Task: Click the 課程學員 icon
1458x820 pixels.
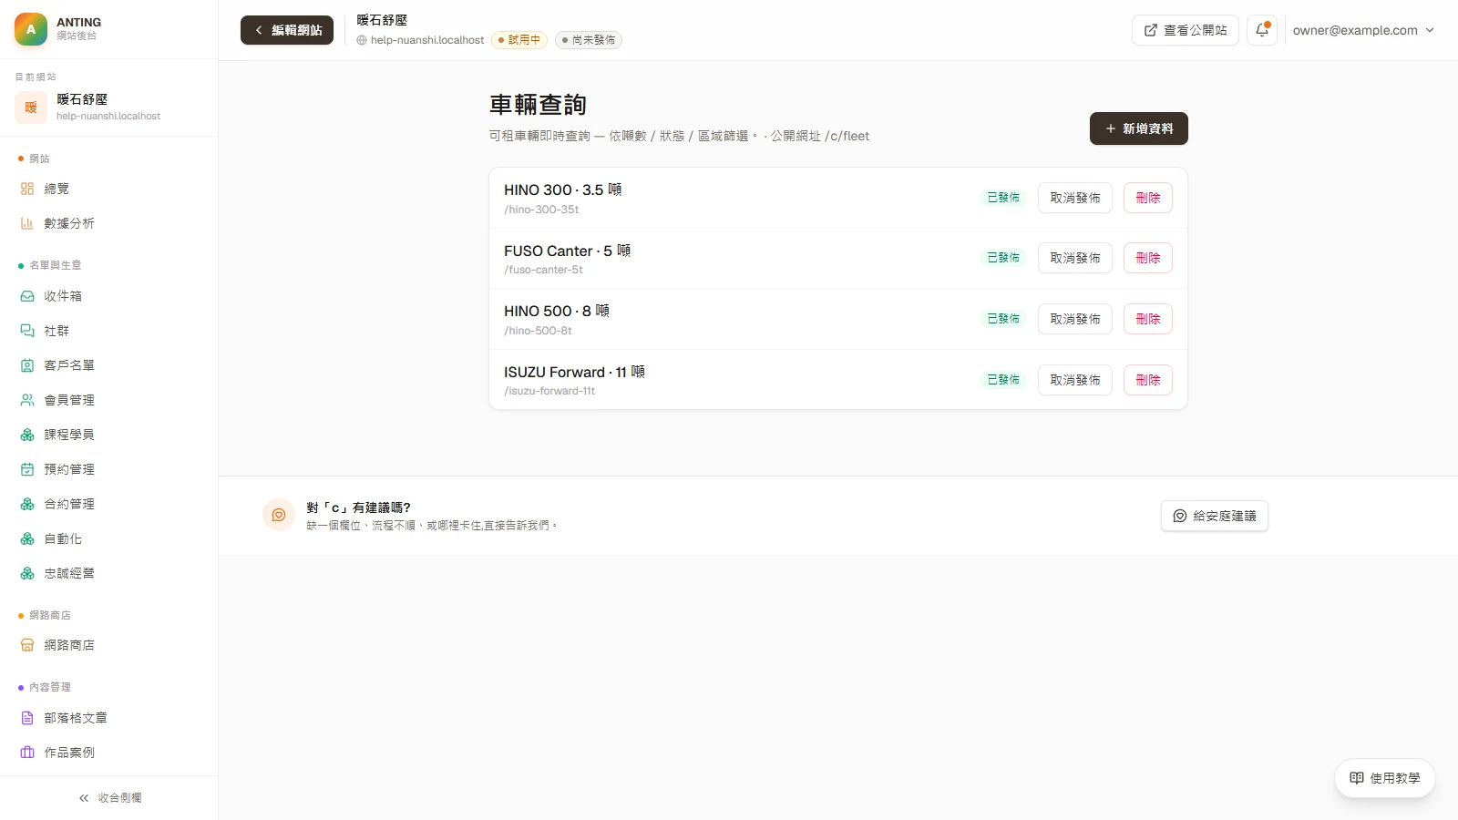Action: click(x=27, y=435)
